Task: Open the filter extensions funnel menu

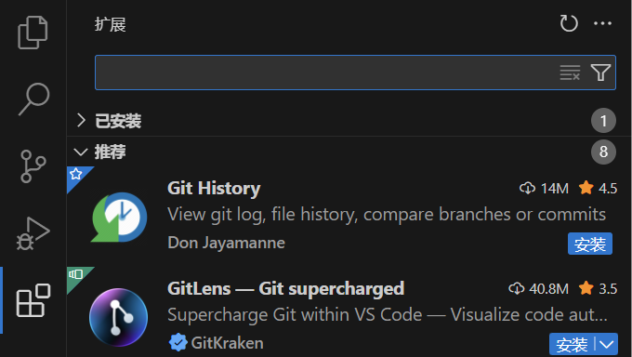Action: pyautogui.click(x=600, y=73)
